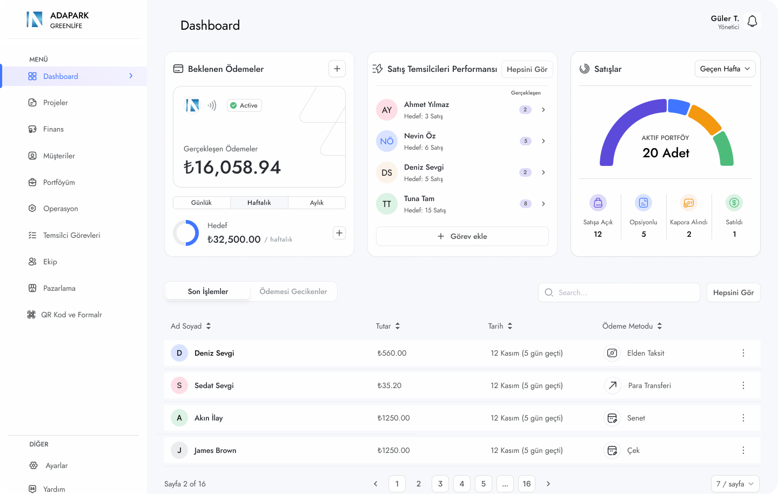This screenshot has height=494, width=778.
Task: Switch to the Ödemesi Gecikenler tab
Action: tap(293, 291)
